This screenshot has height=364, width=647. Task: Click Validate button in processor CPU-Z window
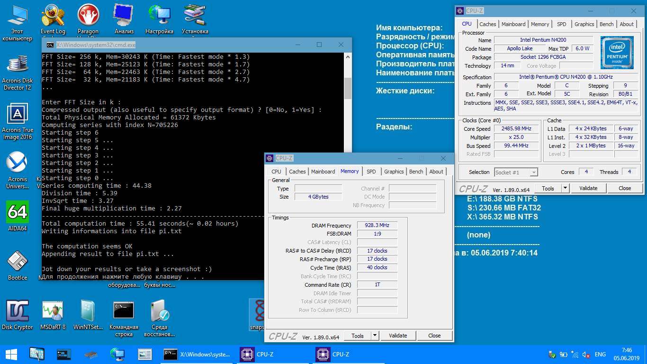(x=588, y=188)
